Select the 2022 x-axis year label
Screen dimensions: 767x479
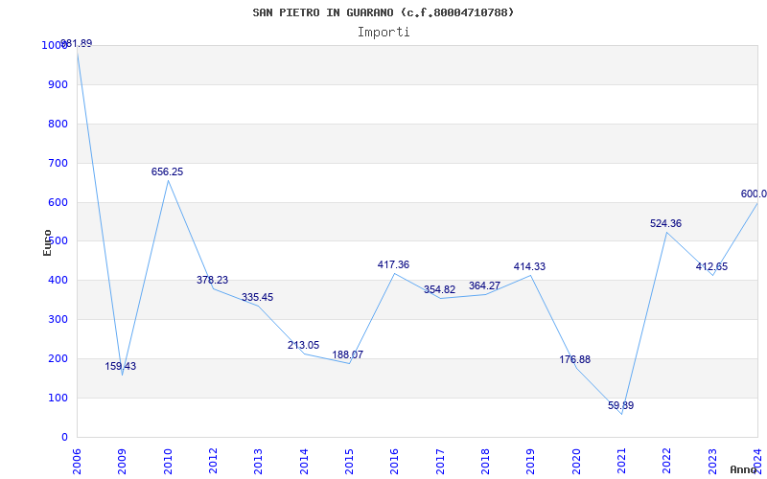[x=666, y=462]
